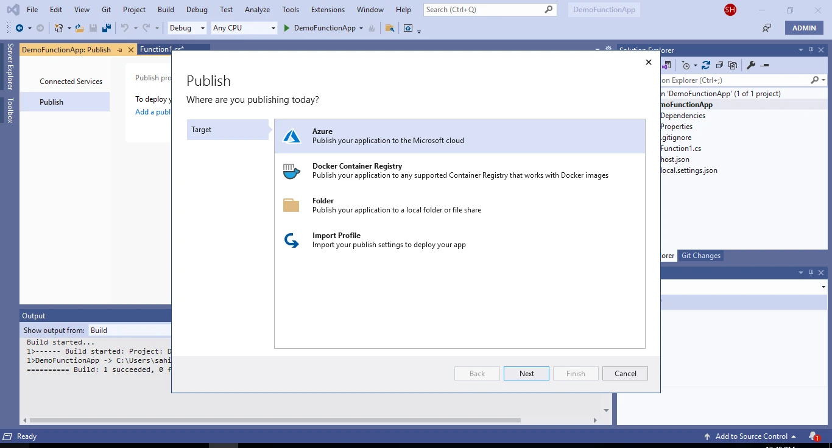This screenshot has width=832, height=448.
Task: Switch to the Git Changes tab
Action: point(700,255)
